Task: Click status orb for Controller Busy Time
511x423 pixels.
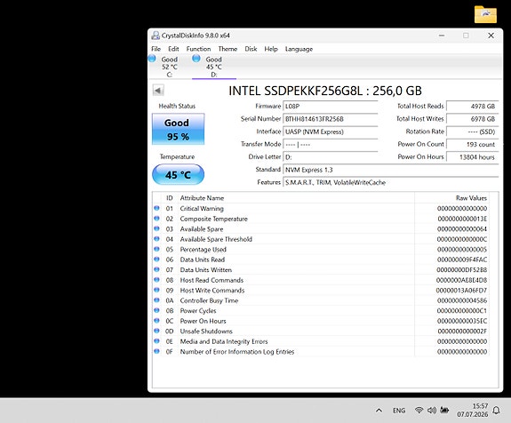Action: coord(156,300)
